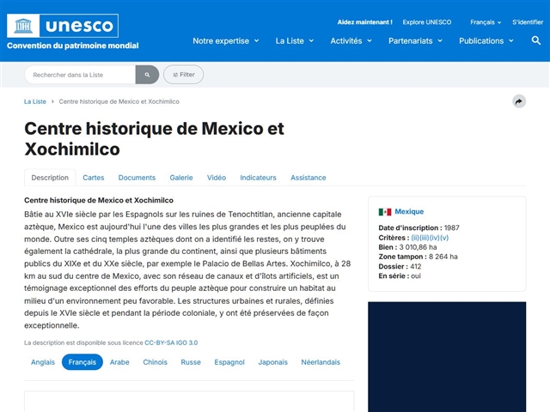Click the Mexican flag icon
Viewport: 550px width, 412px height.
point(385,212)
